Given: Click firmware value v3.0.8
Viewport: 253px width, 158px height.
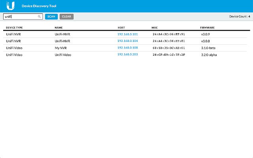Looking at the screenshot, I should [x=206, y=41].
